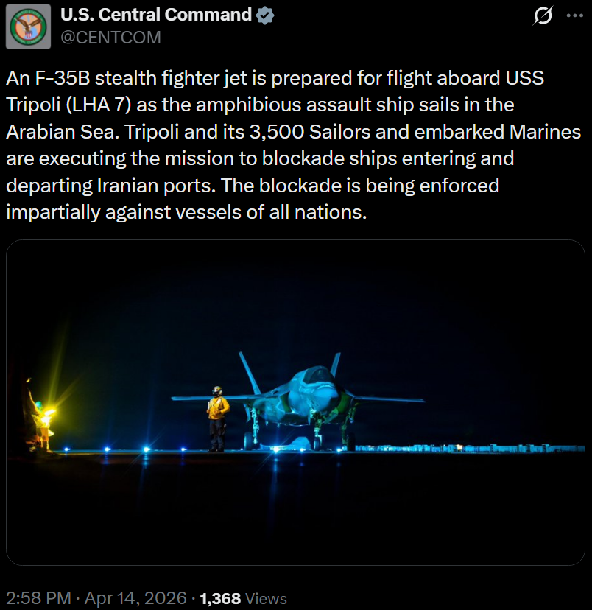This screenshot has height=610, width=592.
Task: Click the verified badge next to Command
Action: 265,15
